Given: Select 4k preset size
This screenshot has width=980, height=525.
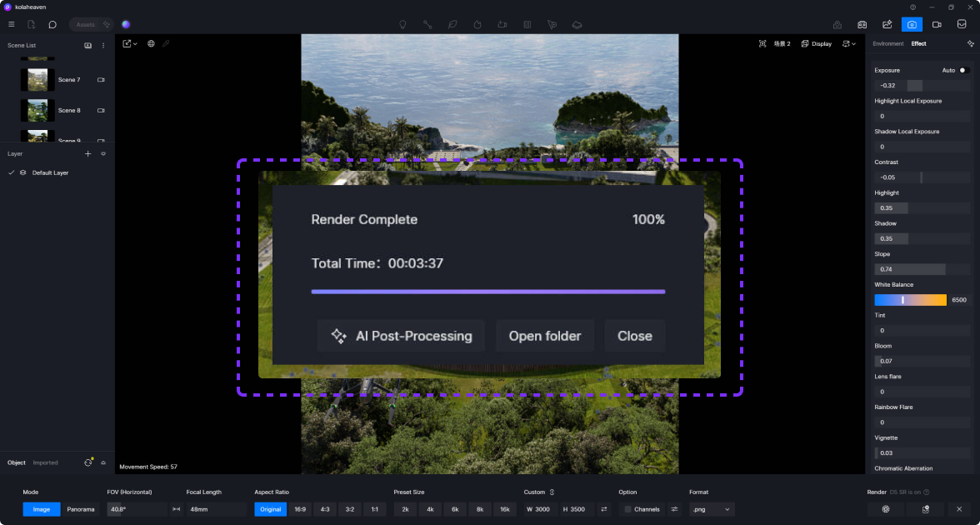Looking at the screenshot, I should [x=430, y=509].
